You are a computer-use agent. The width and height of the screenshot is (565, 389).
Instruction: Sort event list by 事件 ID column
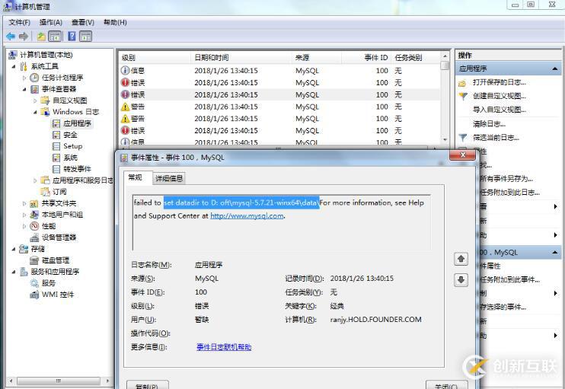pyautogui.click(x=365, y=58)
